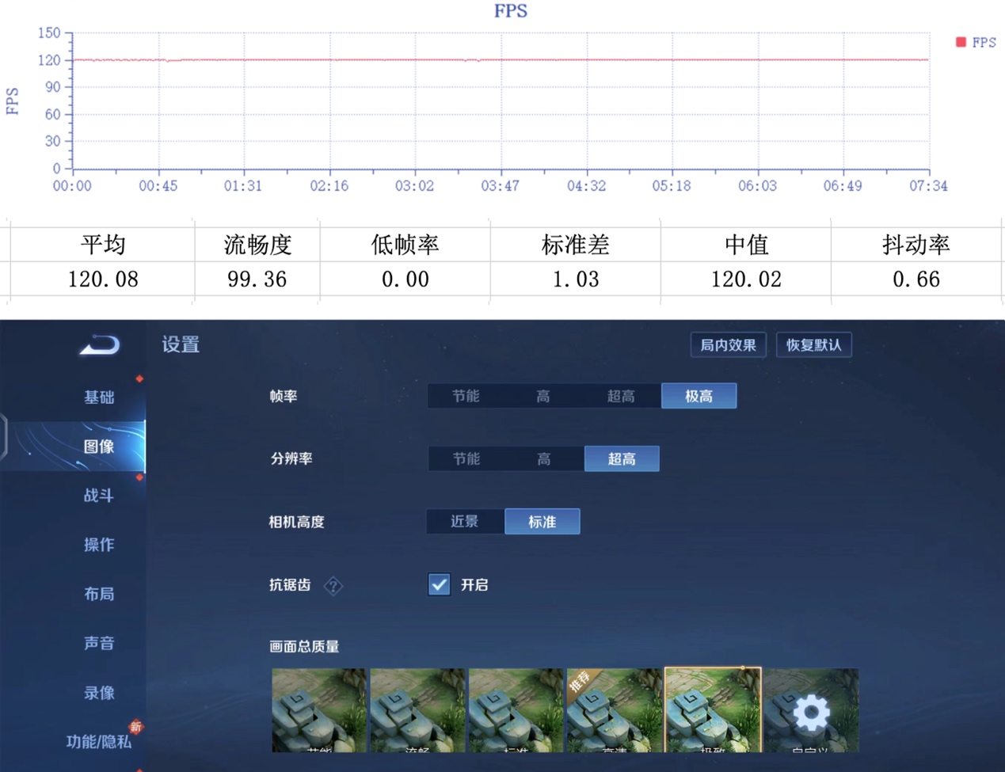Image resolution: width=1005 pixels, height=772 pixels.
Task: Open the 基础 settings tab
Action: 99,397
